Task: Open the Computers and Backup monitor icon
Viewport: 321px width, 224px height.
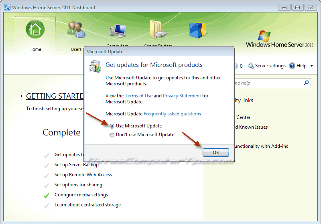Action: 118,31
